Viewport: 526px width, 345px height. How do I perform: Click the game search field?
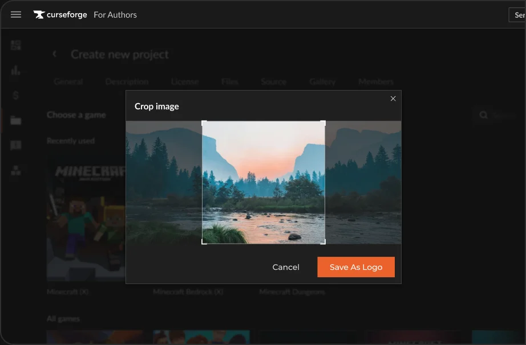(497, 115)
